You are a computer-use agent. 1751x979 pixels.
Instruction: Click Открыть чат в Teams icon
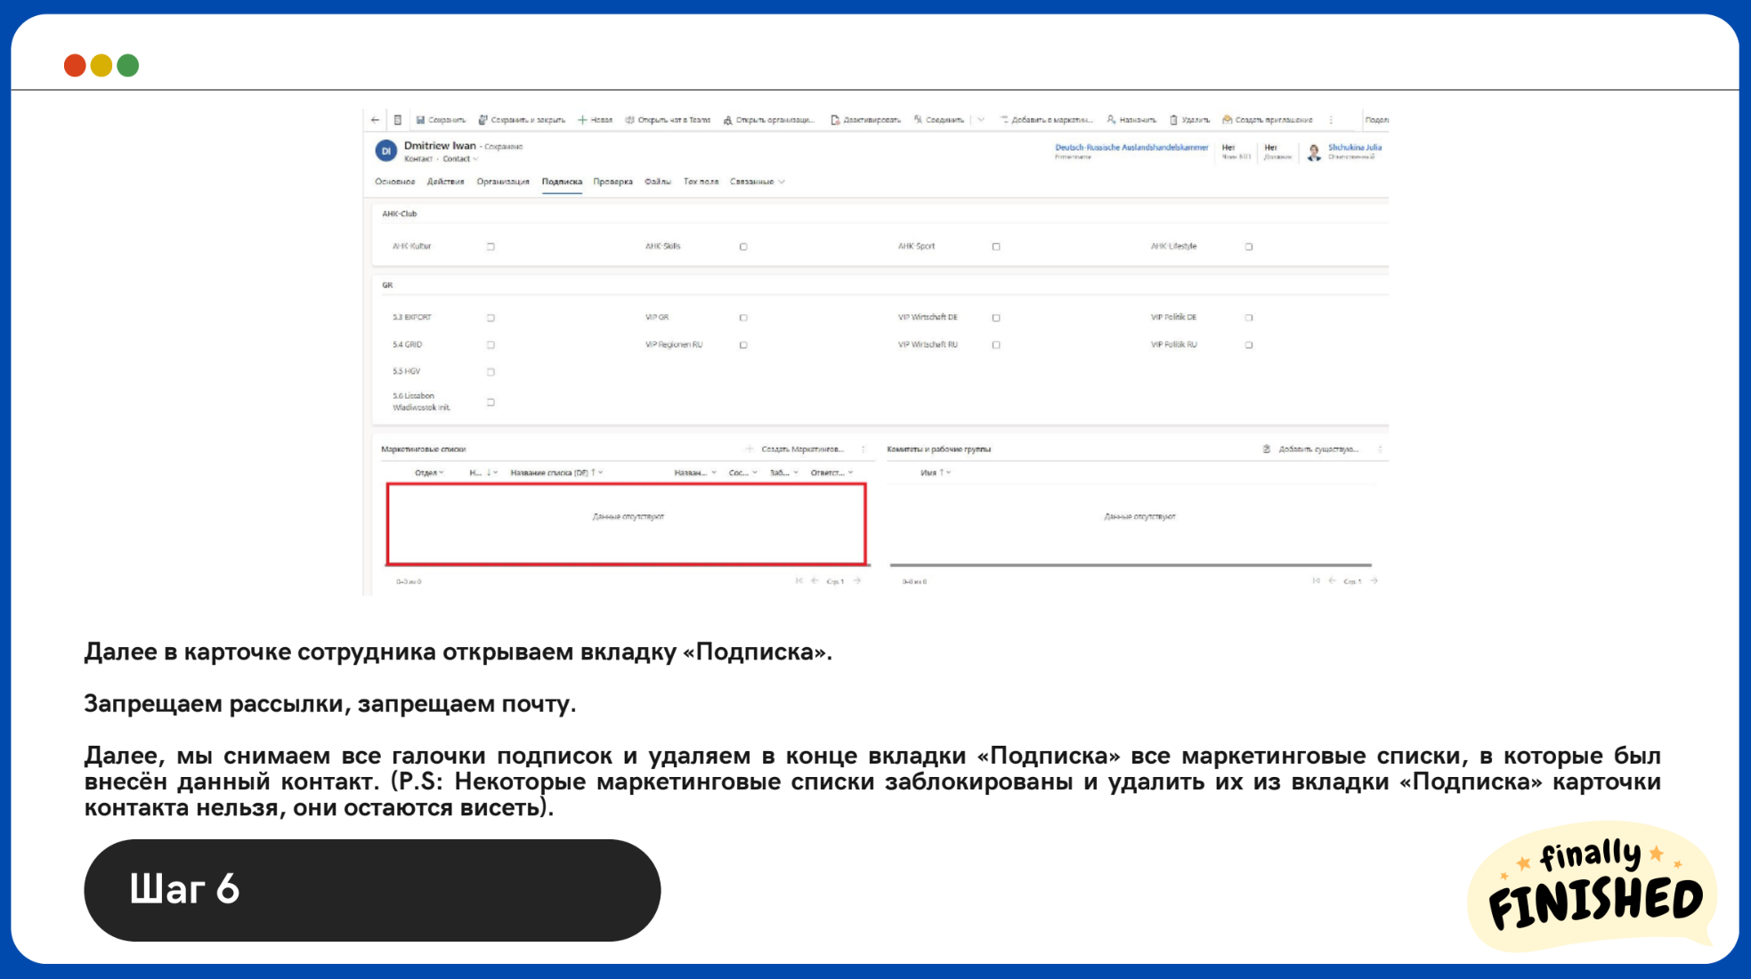tap(630, 120)
